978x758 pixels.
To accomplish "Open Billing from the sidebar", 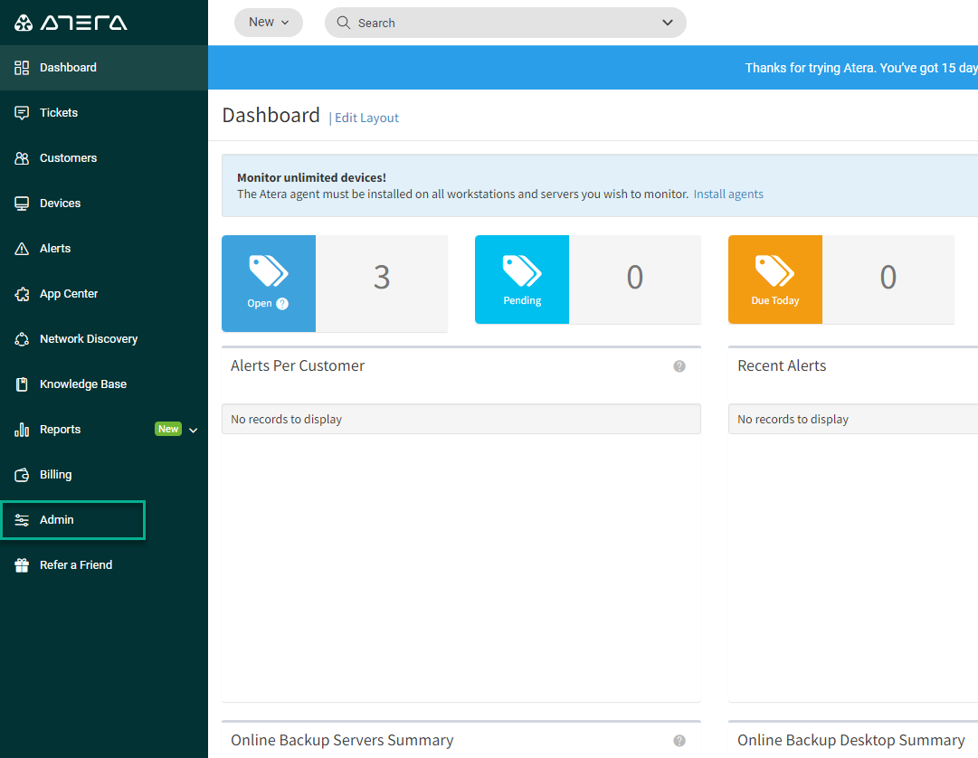I will click(x=103, y=475).
